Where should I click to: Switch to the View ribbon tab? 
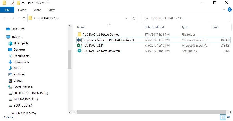tap(51, 10)
